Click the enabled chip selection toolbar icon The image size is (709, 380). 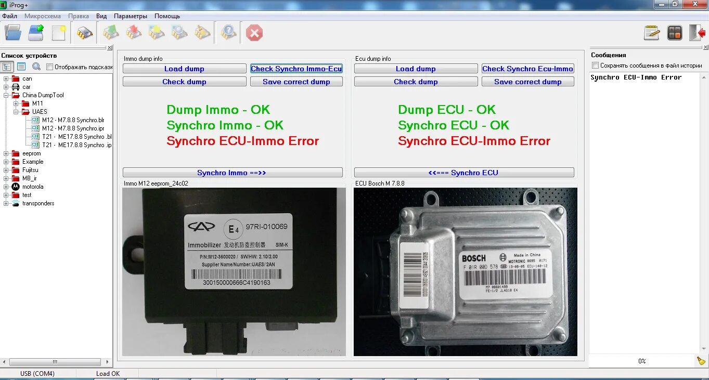[84, 33]
